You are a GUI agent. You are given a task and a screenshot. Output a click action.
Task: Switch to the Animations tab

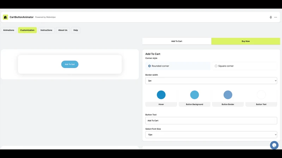[x=8, y=30]
